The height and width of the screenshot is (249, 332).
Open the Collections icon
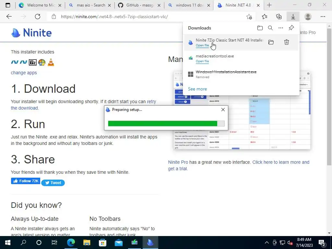tap(279, 17)
